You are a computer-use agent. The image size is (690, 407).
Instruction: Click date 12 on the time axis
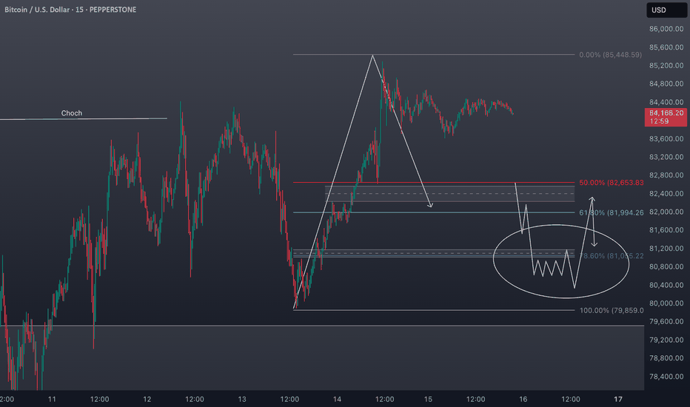[147, 399]
